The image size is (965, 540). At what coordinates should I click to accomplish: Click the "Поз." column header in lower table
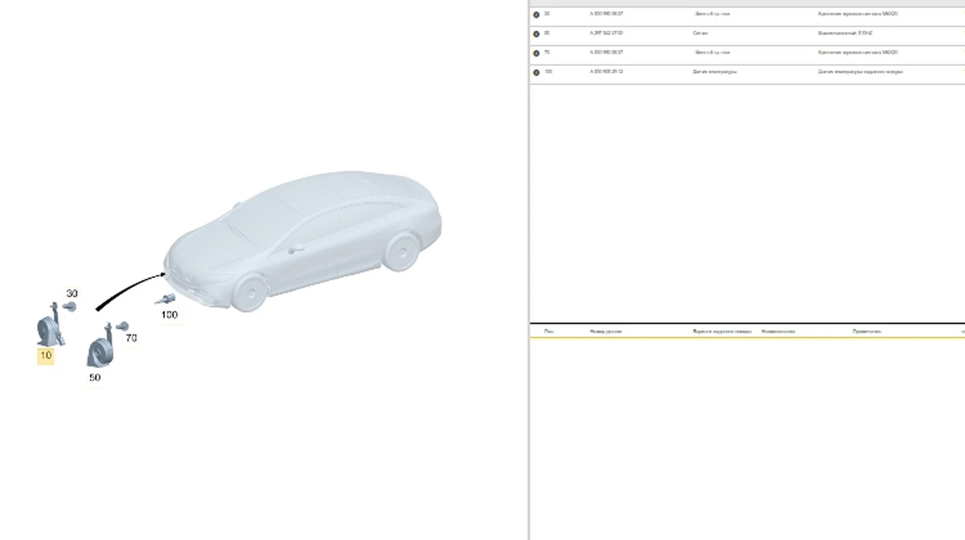(548, 331)
